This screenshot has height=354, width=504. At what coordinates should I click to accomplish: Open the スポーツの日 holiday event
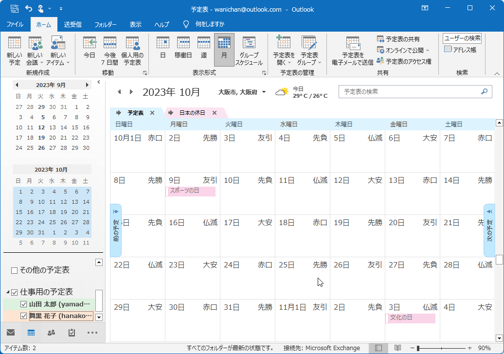pyautogui.click(x=191, y=191)
